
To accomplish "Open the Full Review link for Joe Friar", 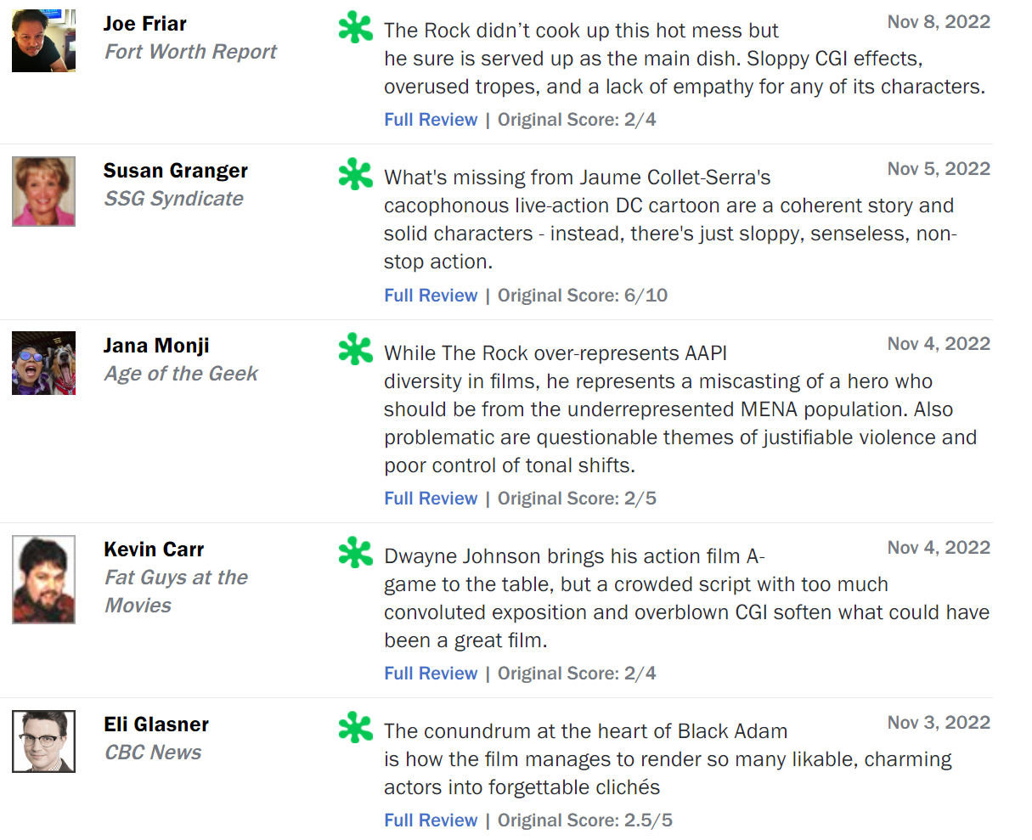I will pyautogui.click(x=431, y=120).
